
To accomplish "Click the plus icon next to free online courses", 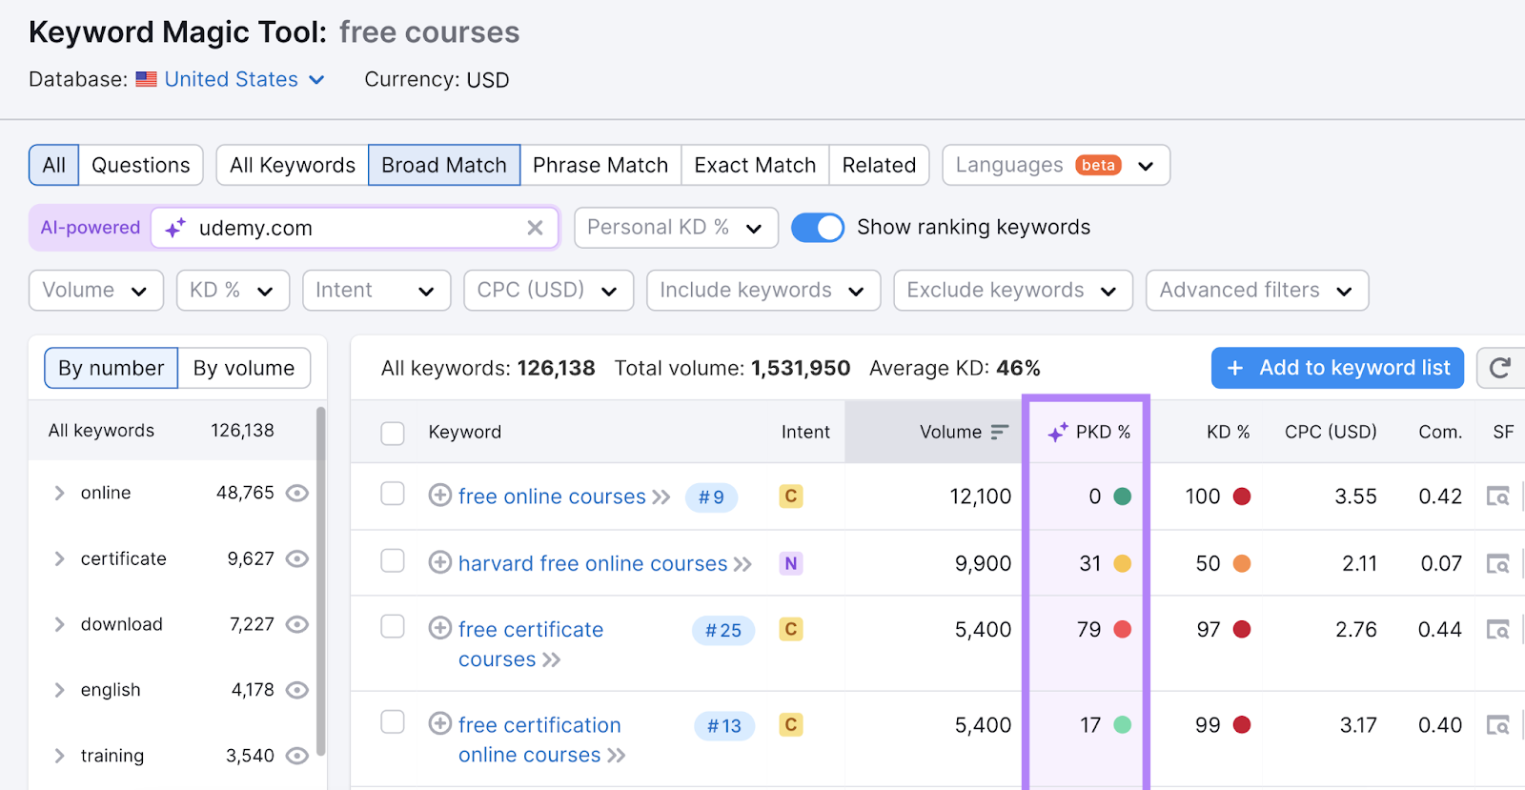I will (439, 496).
